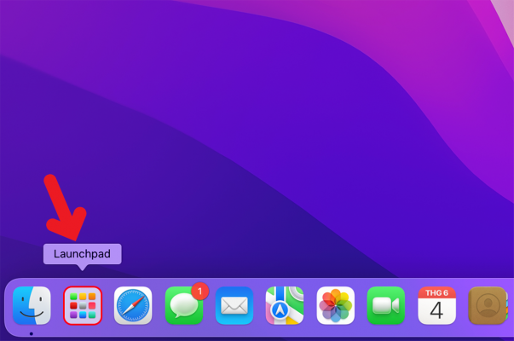Open the Messages app

tap(183, 307)
